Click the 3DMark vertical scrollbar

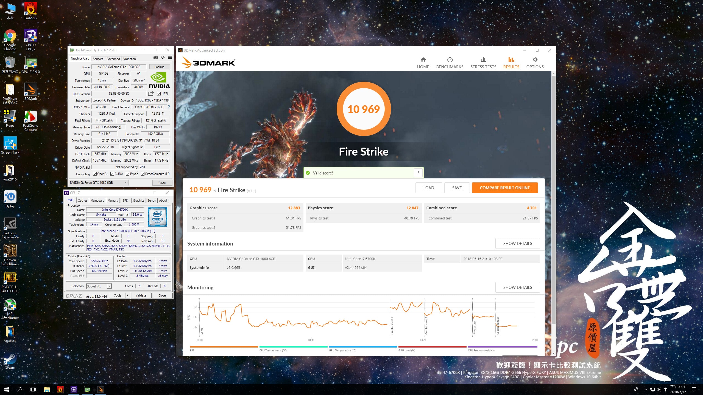pyautogui.click(x=554, y=200)
